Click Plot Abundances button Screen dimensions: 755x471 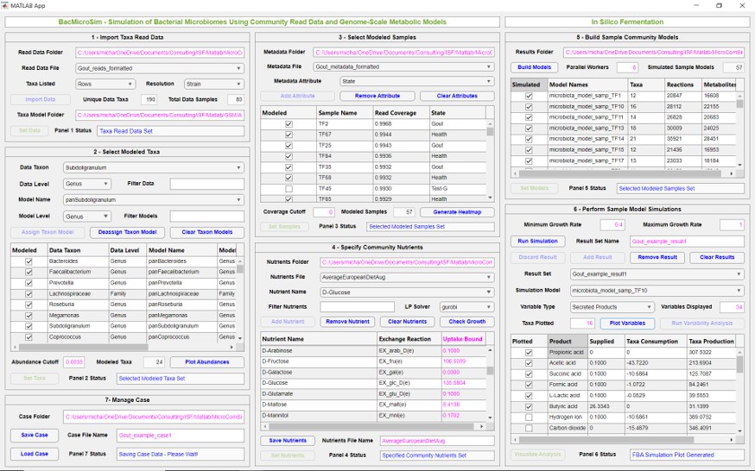click(206, 362)
